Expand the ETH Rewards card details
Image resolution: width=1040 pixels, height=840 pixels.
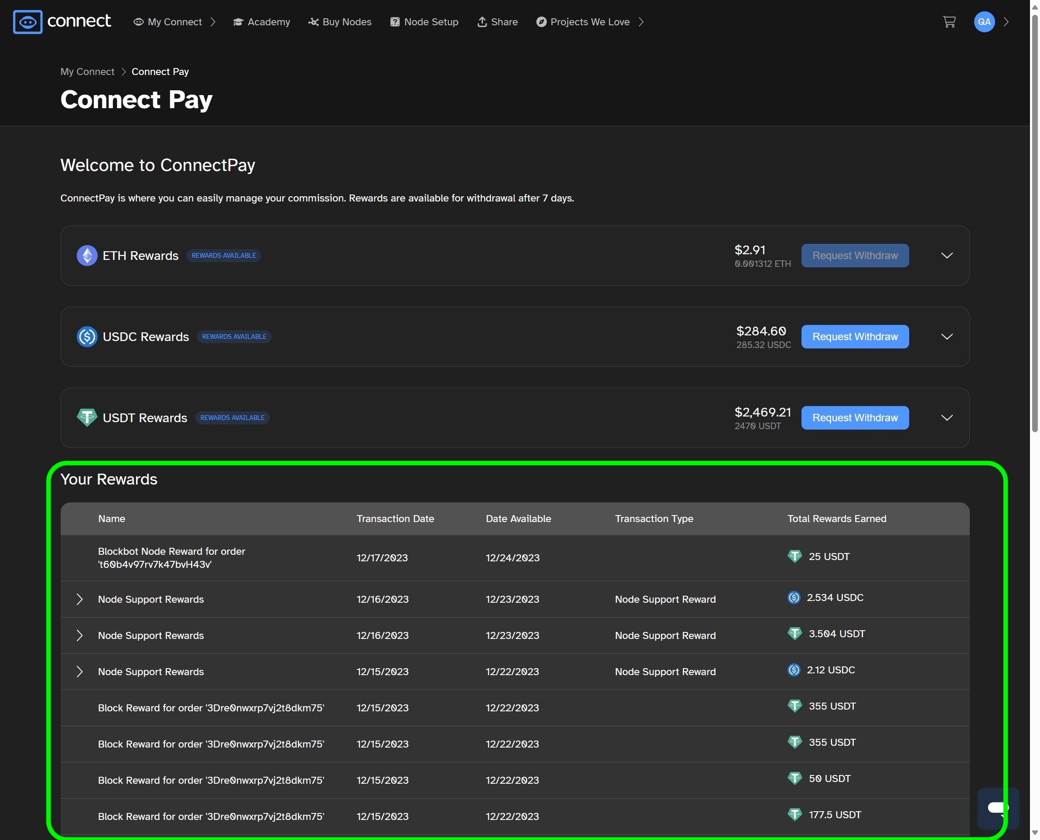(947, 256)
